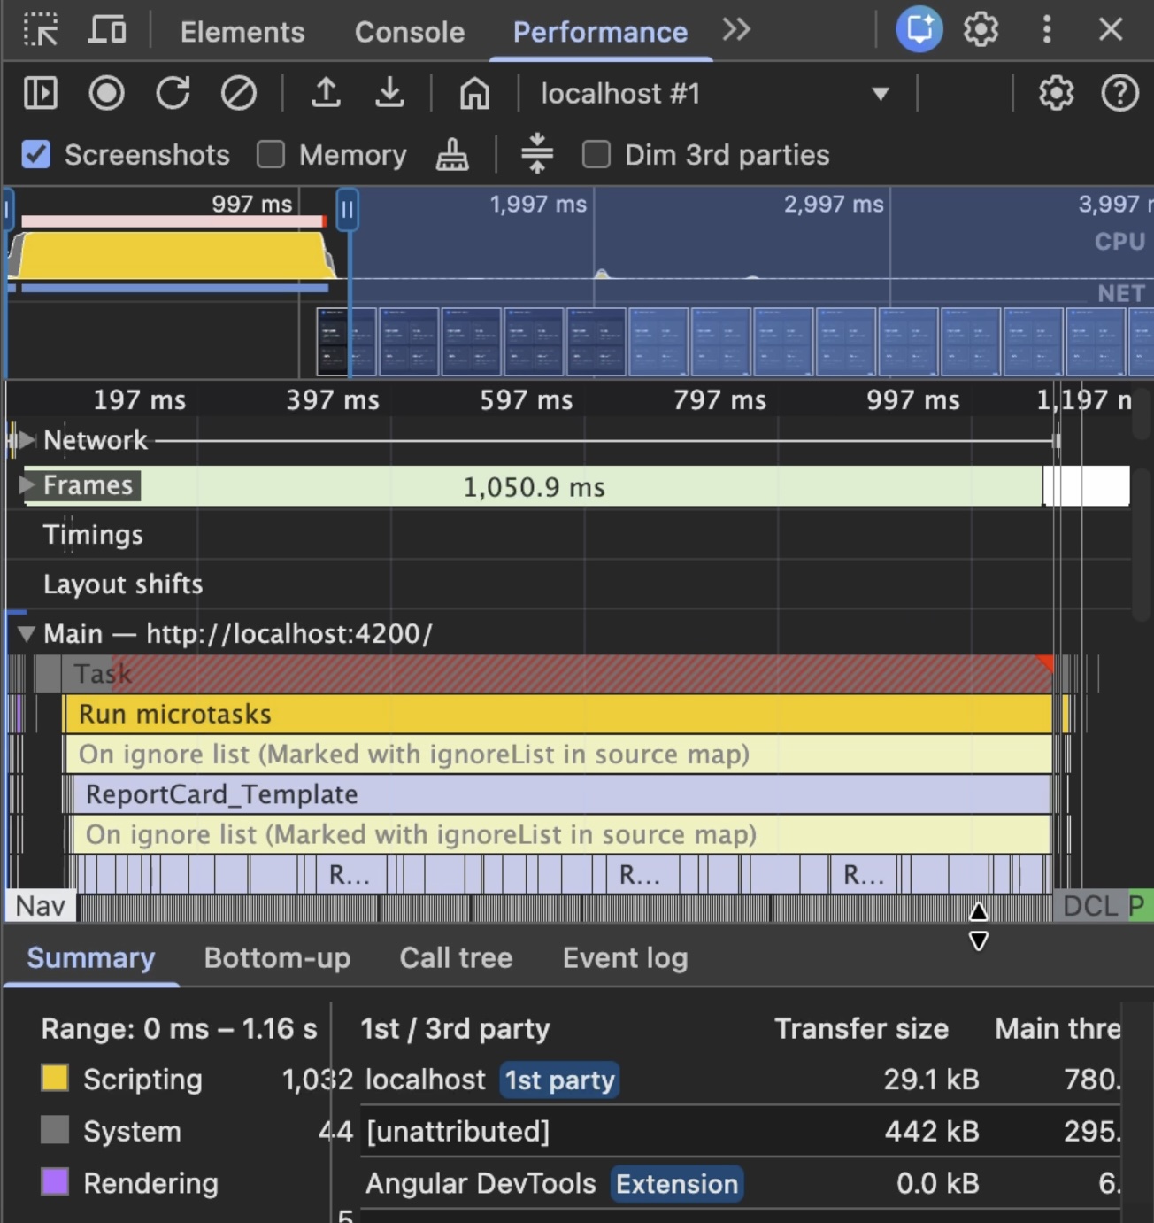Uncheck the Screenshots checkbox
This screenshot has height=1223, width=1154.
pyautogui.click(x=36, y=155)
